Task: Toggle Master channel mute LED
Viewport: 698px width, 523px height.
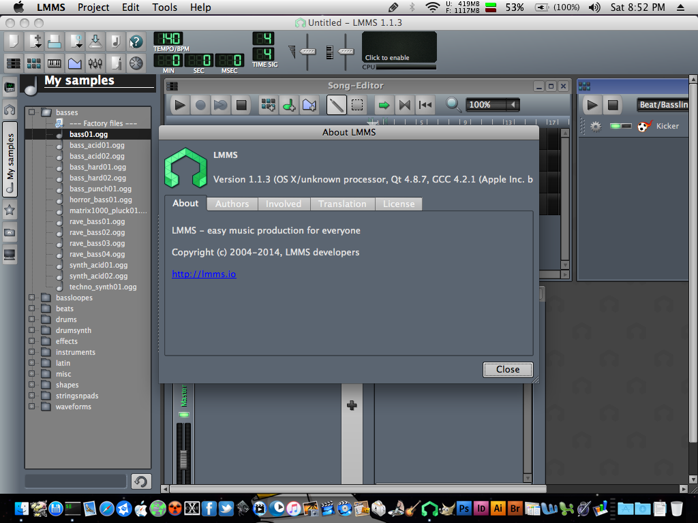Action: 184,415
